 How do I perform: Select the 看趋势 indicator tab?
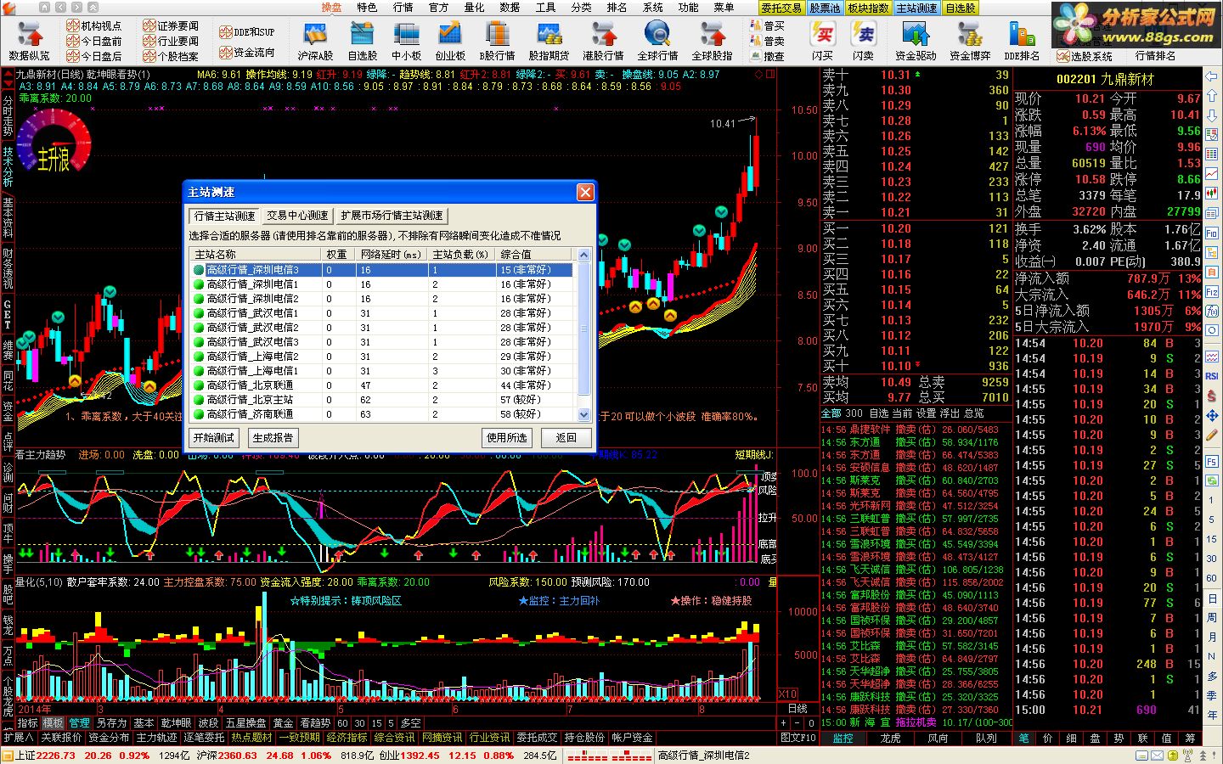315,723
